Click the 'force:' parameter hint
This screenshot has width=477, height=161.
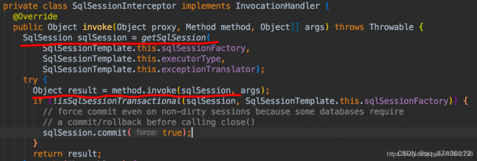[146, 133]
